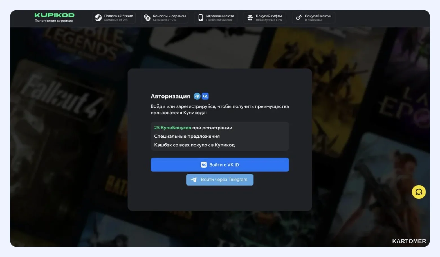
Task: Click the Пополнение сервисов tagline
Action: point(54,21)
